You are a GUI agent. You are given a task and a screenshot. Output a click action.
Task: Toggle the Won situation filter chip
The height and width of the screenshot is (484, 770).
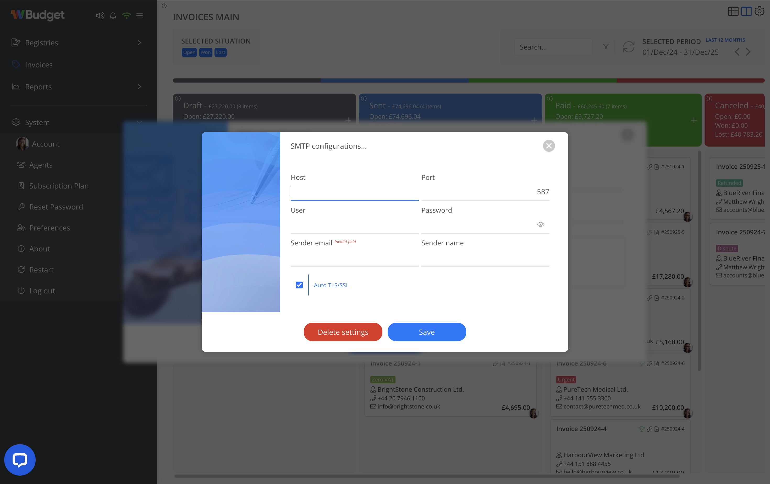206,52
